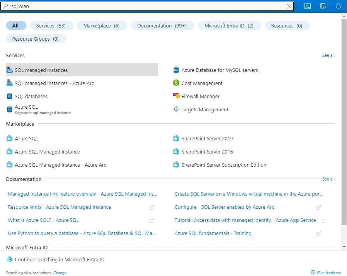Click the SQL managed instances service icon
The height and width of the screenshot is (276, 347).
(x=10, y=70)
